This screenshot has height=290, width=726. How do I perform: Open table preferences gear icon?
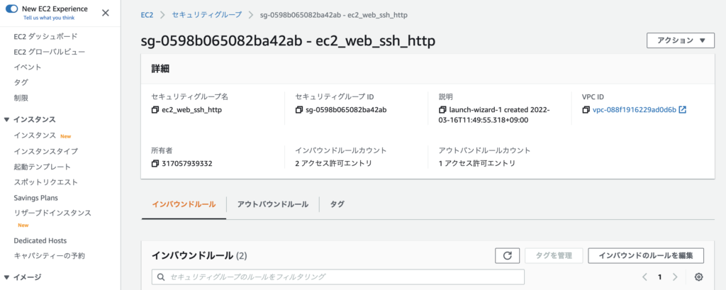pyautogui.click(x=699, y=277)
